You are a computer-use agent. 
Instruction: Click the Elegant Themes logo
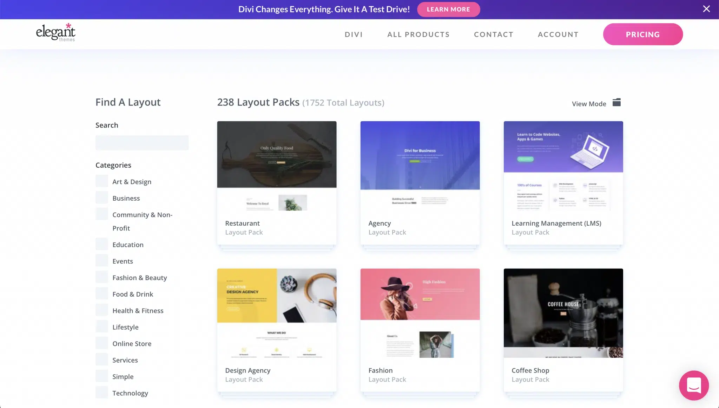click(x=56, y=33)
